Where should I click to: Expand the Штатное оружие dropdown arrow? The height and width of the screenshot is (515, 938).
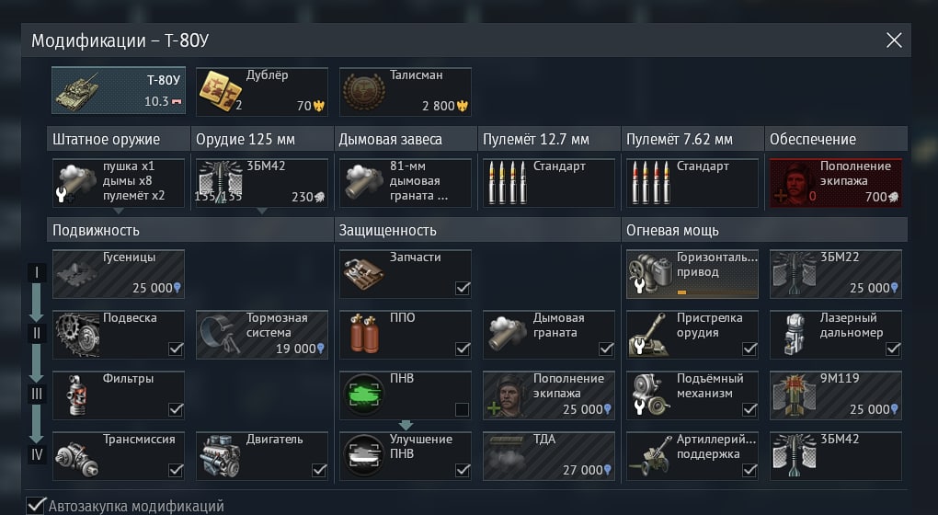click(119, 212)
